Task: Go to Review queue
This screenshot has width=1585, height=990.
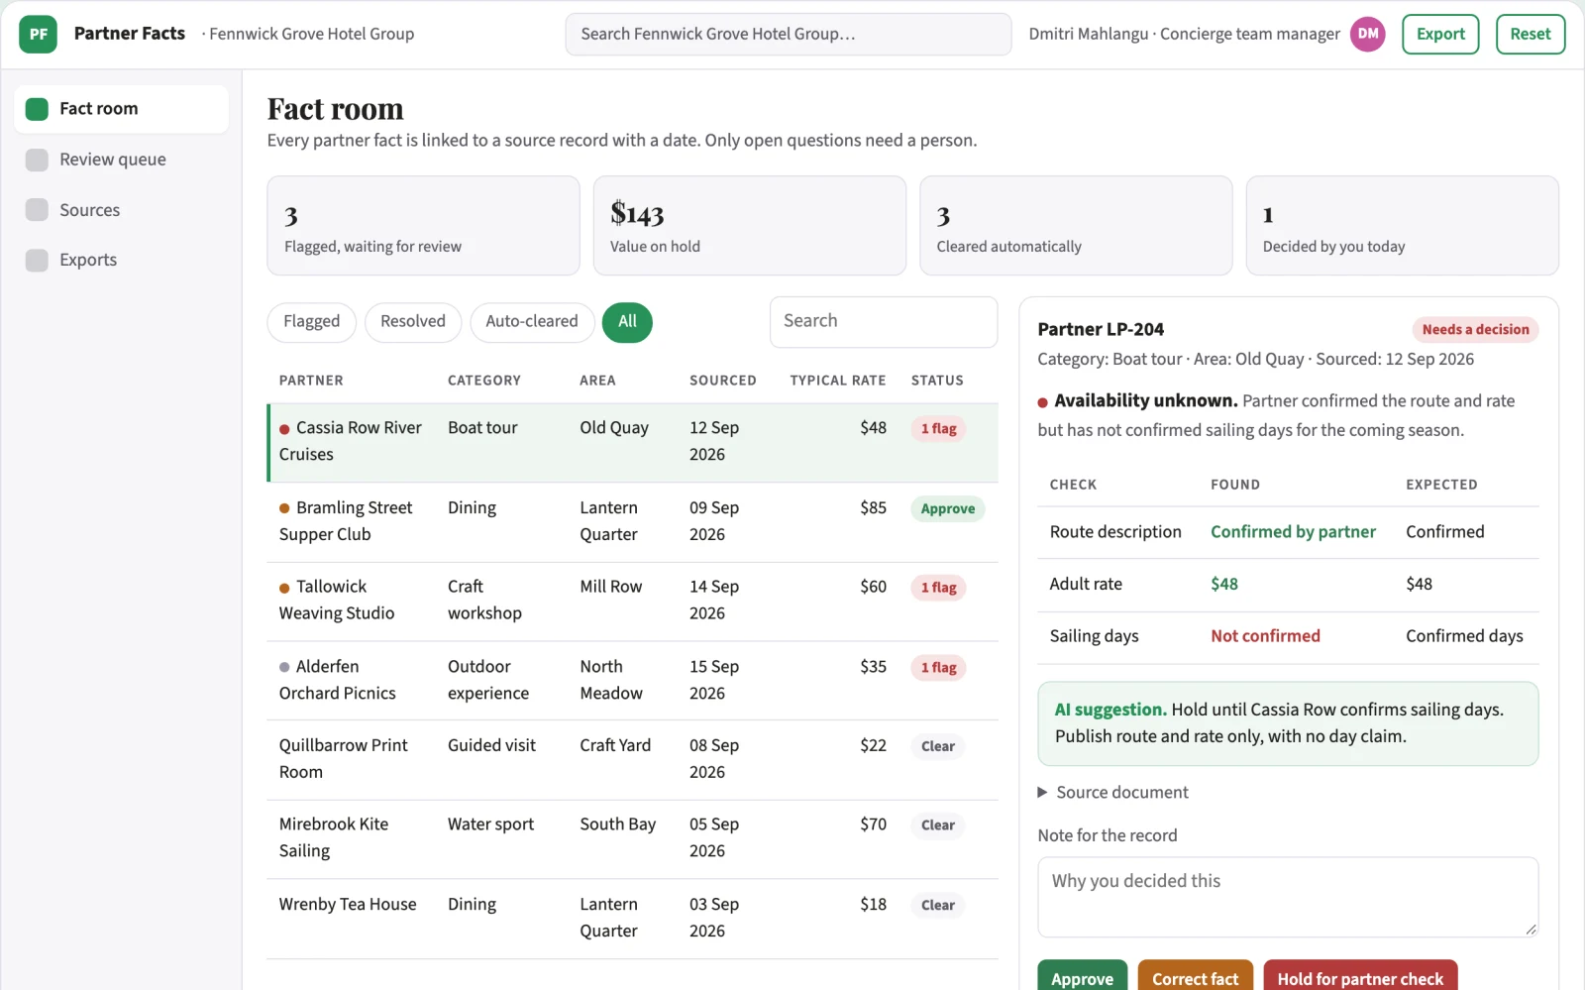Action: (x=121, y=160)
